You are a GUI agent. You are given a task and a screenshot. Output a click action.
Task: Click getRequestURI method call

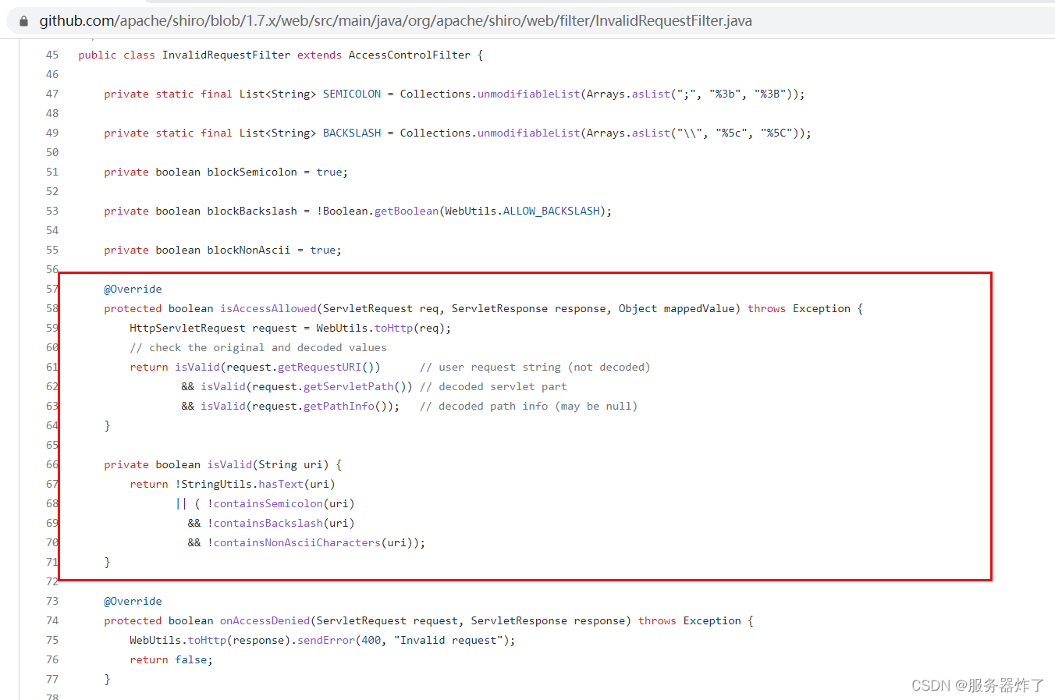tap(320, 367)
